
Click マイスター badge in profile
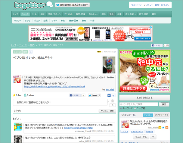[148, 115]
